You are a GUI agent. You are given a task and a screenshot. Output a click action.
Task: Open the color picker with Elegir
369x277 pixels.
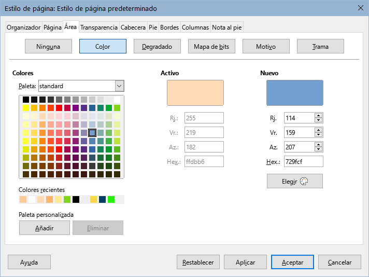coord(295,181)
